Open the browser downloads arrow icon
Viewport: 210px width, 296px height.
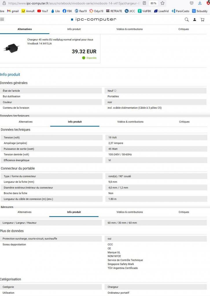click(x=200, y=3)
